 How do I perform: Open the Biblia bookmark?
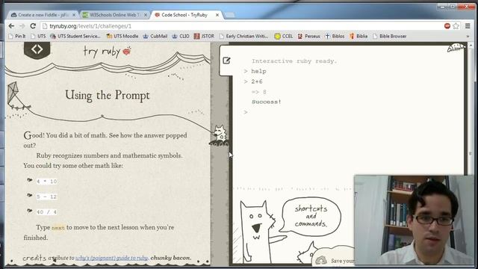[358, 36]
